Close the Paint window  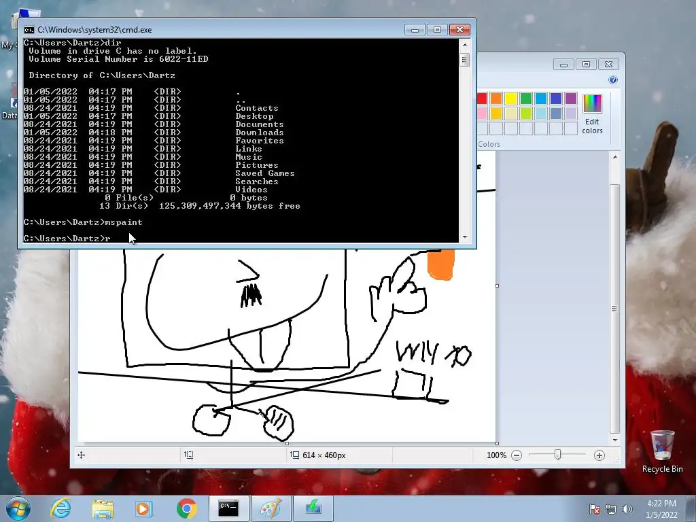point(608,65)
